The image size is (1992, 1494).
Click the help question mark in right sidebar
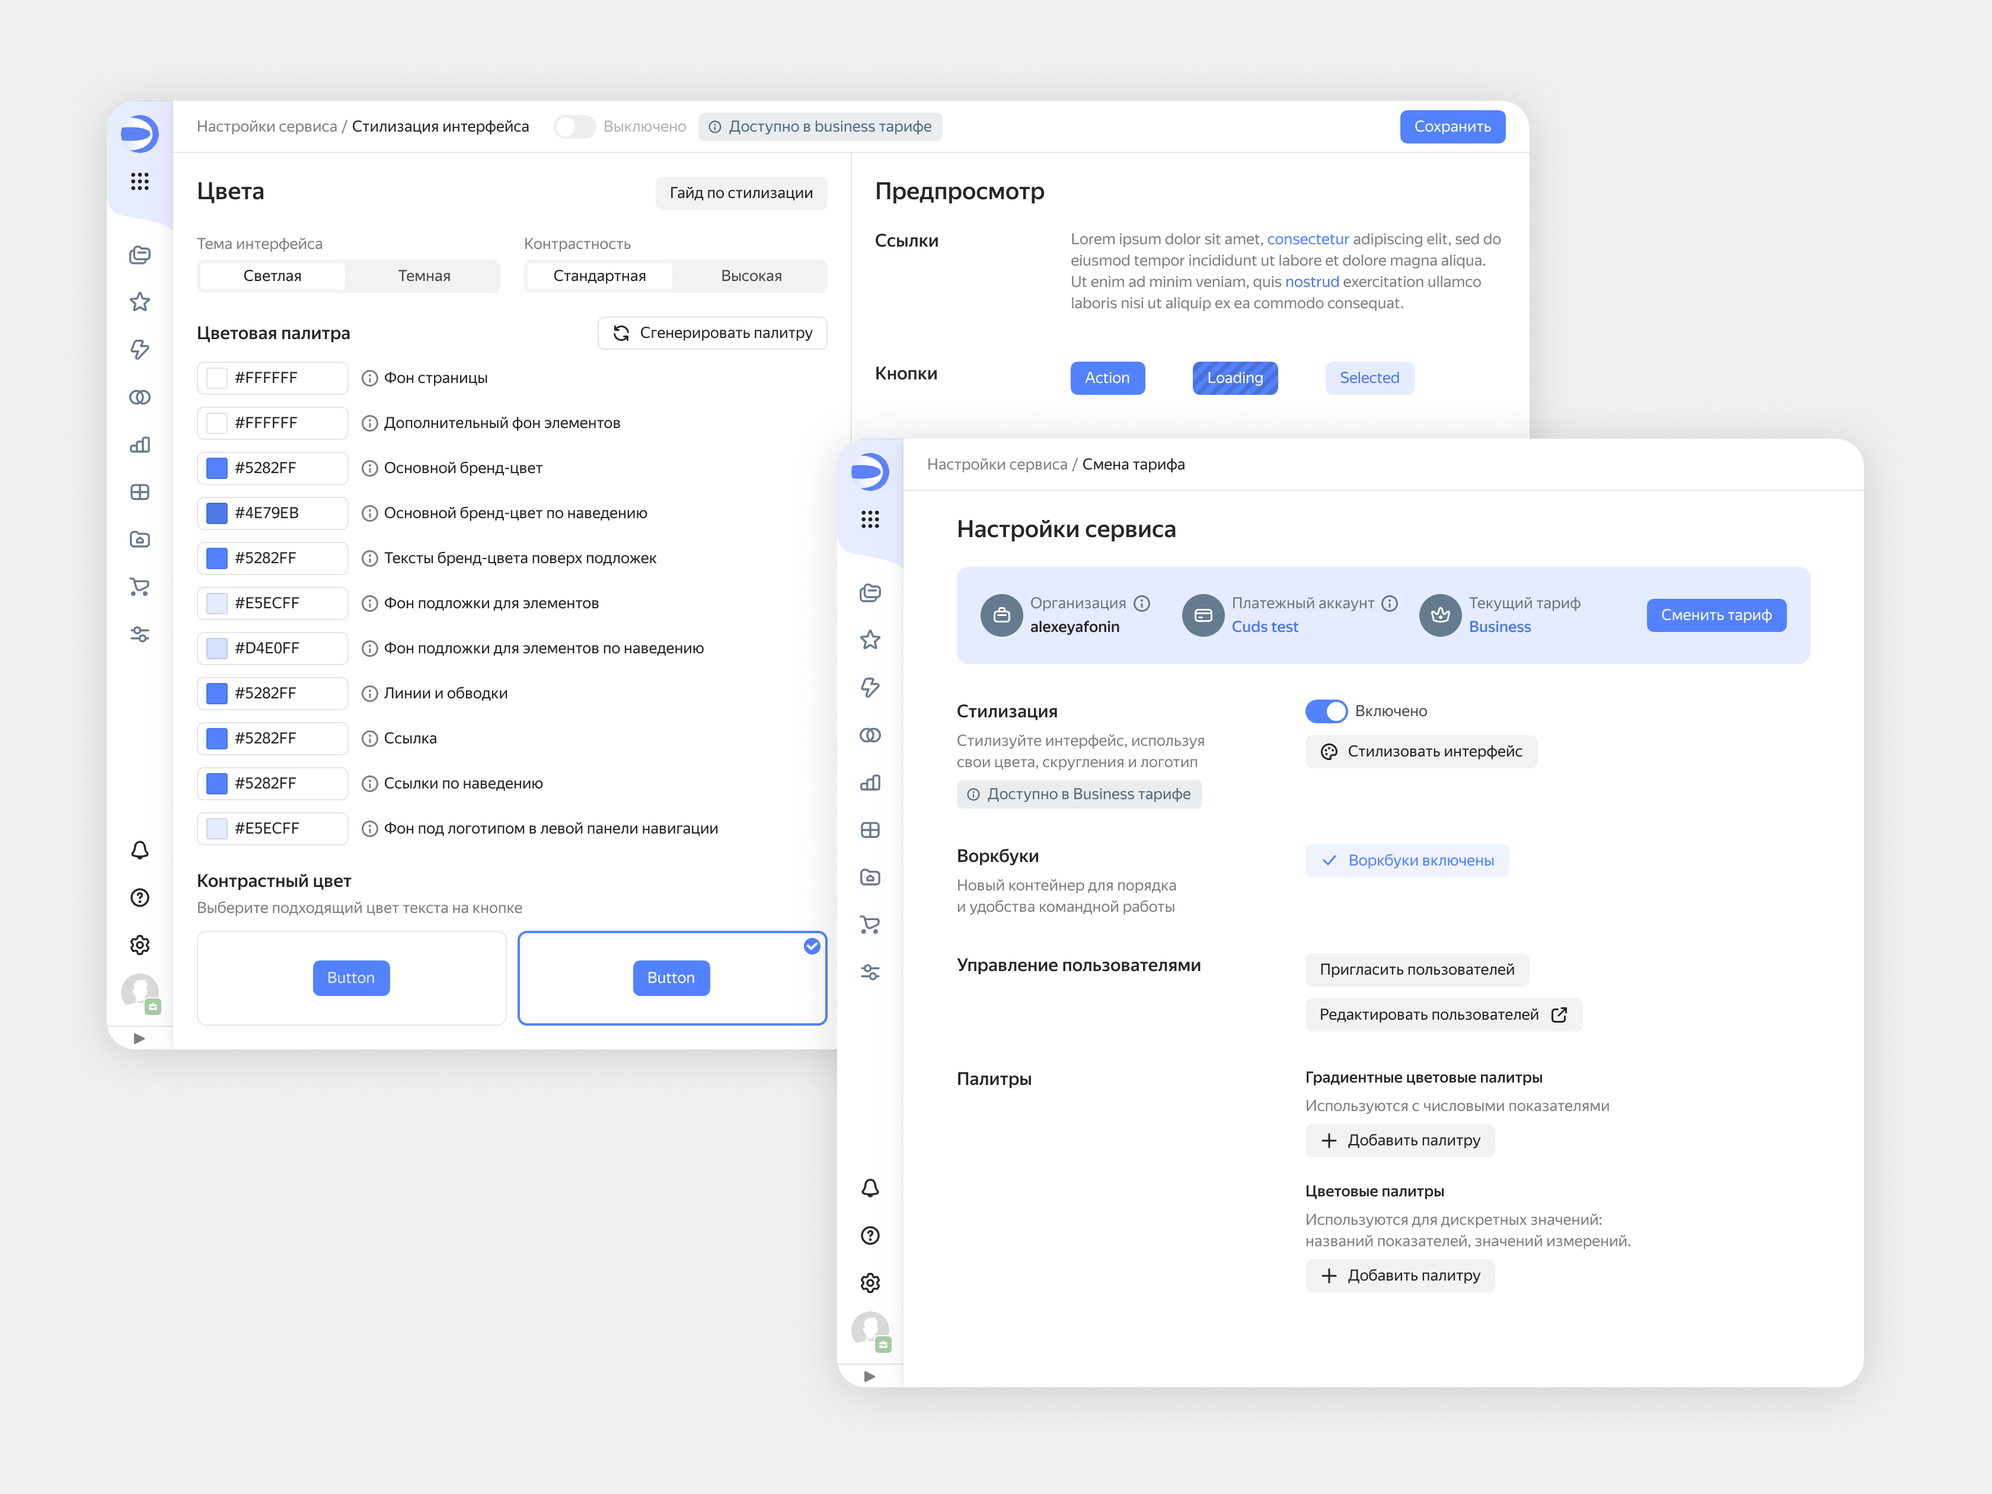pos(870,1236)
